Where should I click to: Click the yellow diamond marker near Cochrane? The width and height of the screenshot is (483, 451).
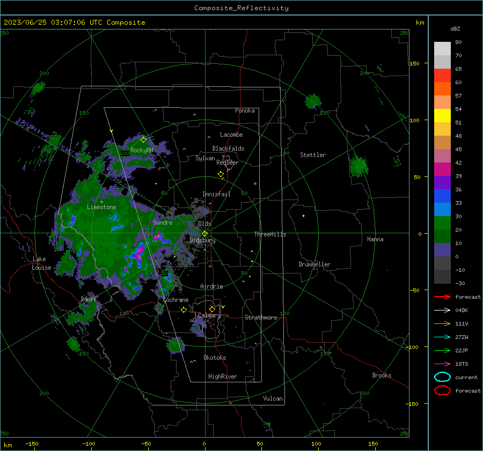tap(184, 309)
